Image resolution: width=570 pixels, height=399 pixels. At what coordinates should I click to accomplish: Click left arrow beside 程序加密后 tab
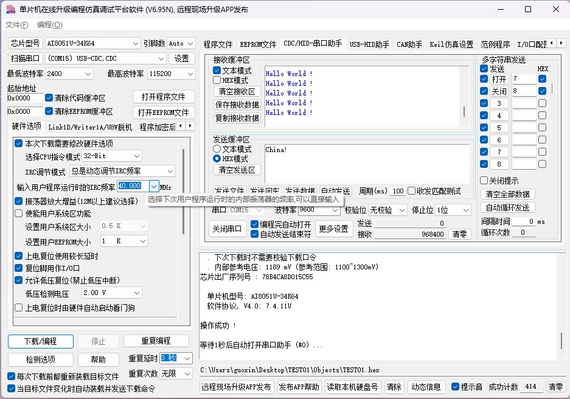coord(181,126)
